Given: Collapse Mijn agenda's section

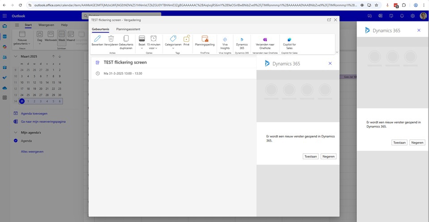Looking at the screenshot, I should click(x=16, y=132).
